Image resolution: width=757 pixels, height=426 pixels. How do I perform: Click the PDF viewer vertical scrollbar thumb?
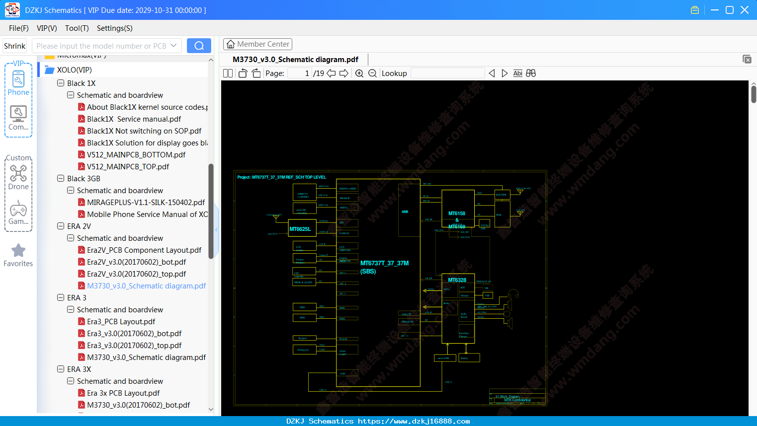pos(754,94)
